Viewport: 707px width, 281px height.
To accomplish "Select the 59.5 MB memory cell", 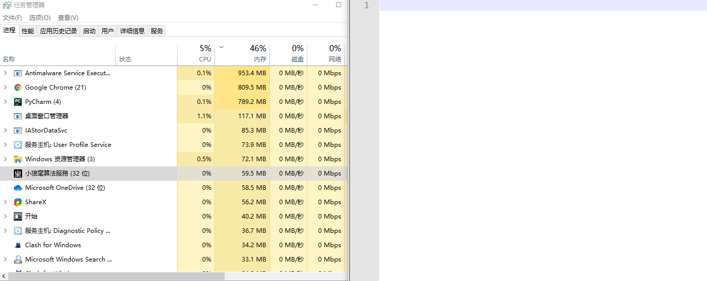I will 242,174.
